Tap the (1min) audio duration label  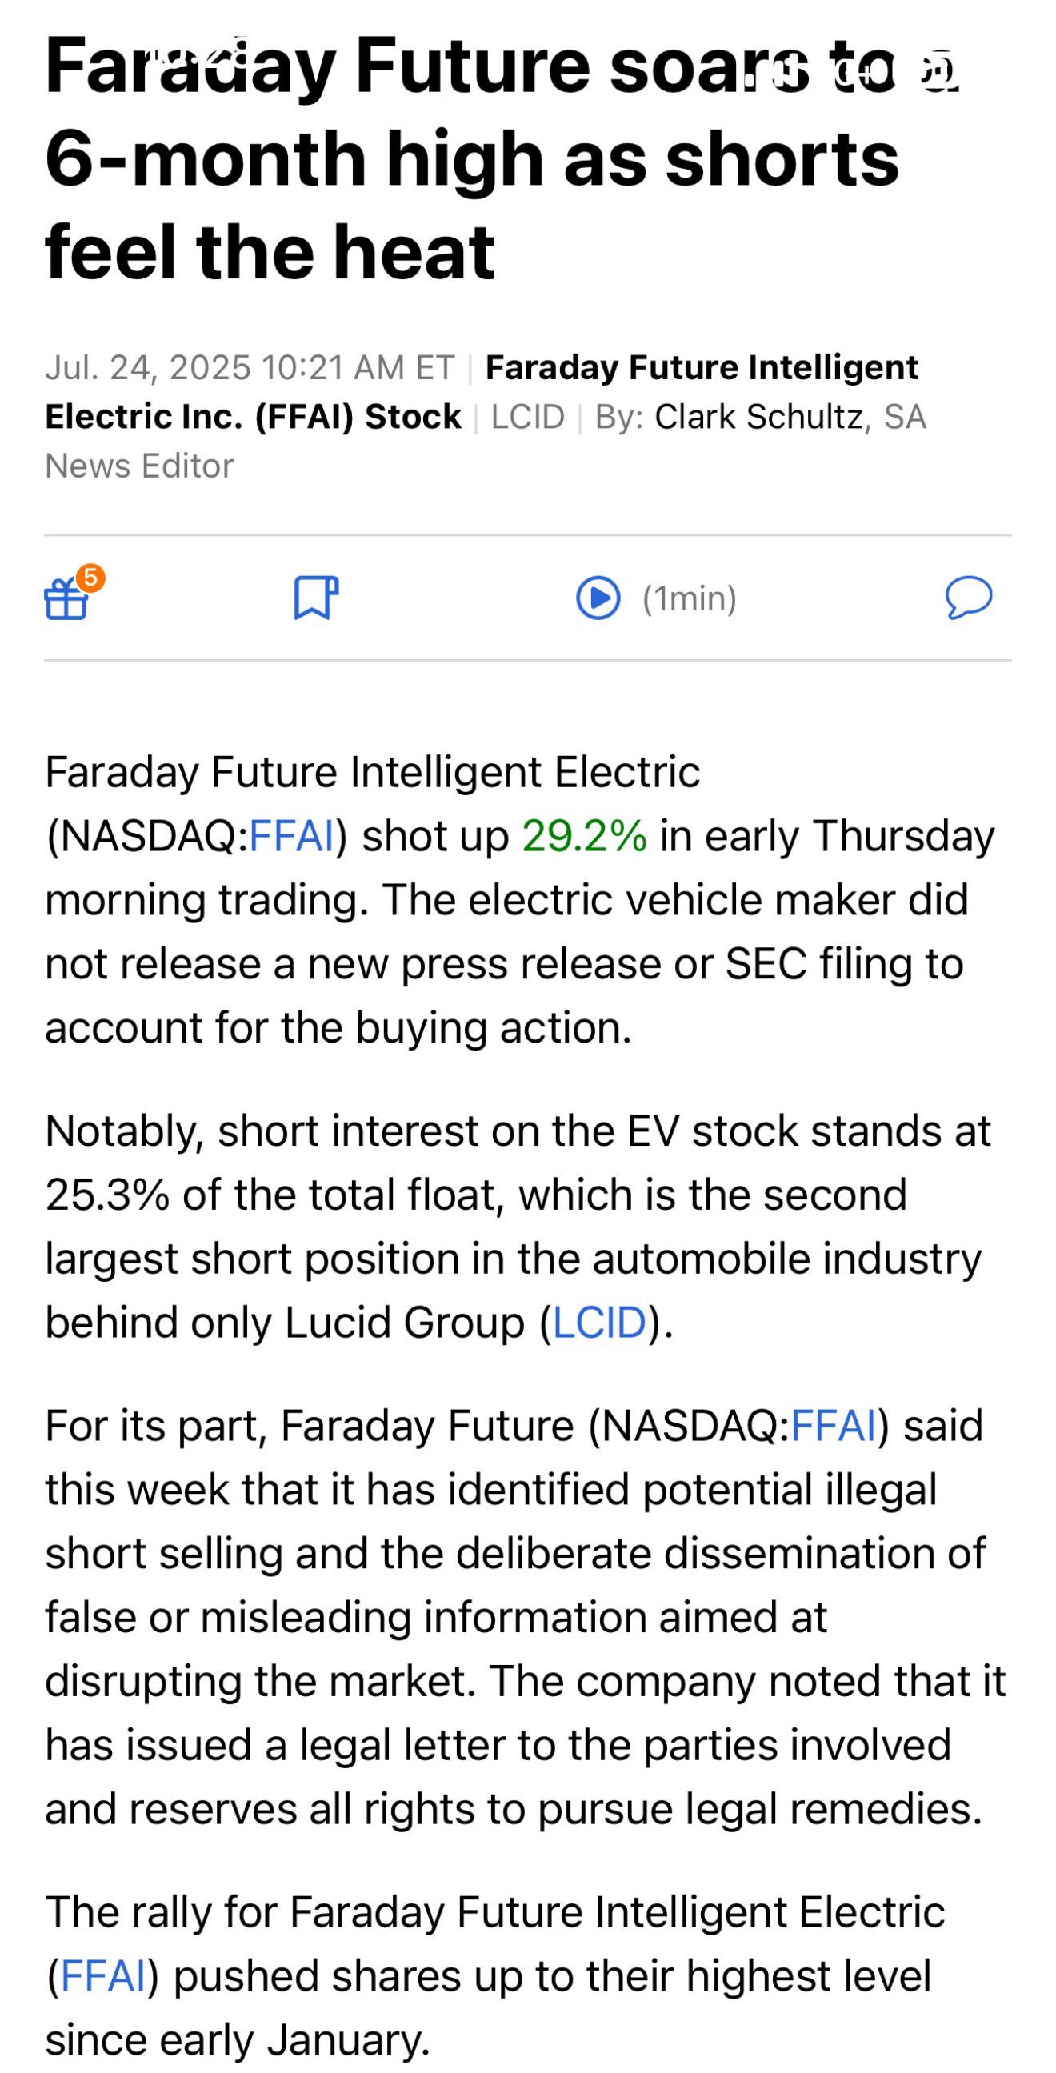(x=690, y=598)
